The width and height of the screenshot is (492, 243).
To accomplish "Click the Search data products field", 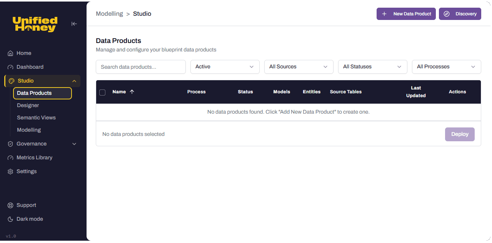I will (141, 67).
